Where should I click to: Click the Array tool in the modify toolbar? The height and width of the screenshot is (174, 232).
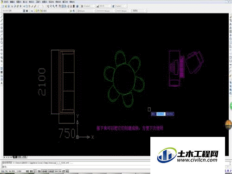[231, 32]
